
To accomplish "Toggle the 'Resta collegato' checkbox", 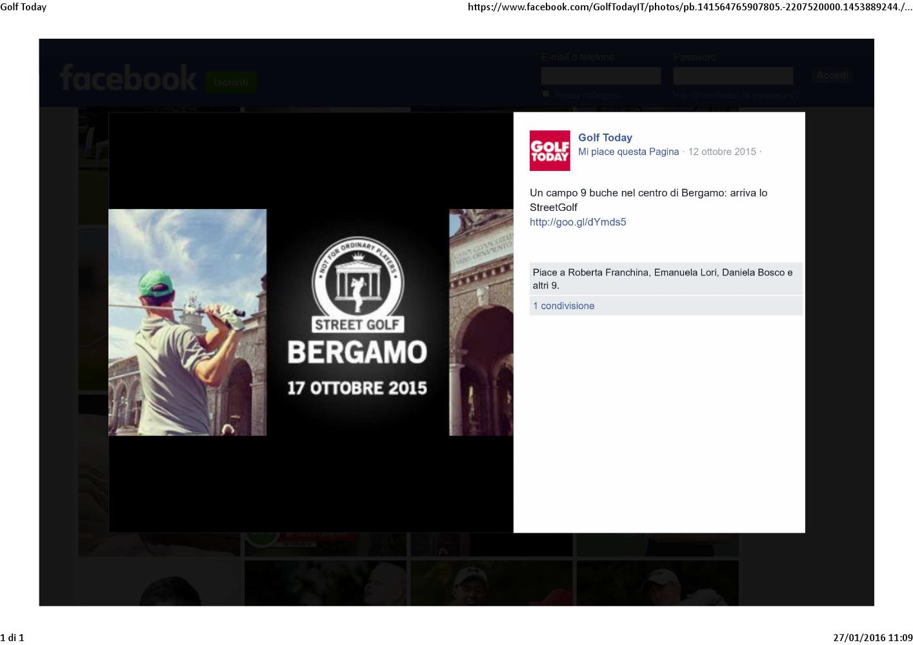I will 546,94.
